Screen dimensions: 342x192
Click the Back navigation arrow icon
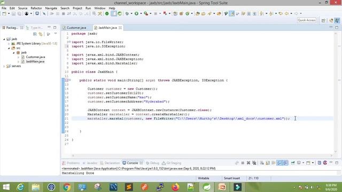(x=287, y=13)
